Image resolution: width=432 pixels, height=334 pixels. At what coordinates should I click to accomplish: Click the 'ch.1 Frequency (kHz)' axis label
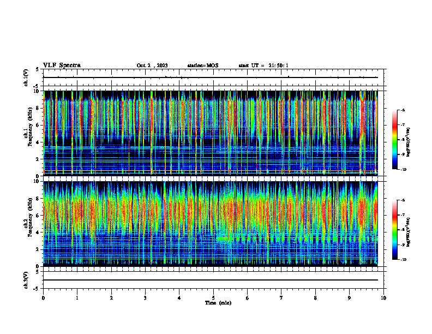point(28,127)
